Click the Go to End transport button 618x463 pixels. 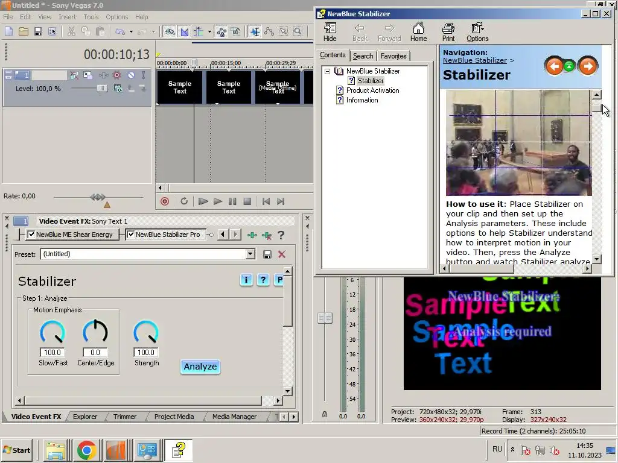click(x=281, y=201)
